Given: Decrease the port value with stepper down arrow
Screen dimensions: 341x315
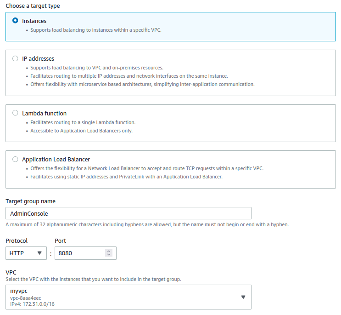Looking at the screenshot, I should click(109, 254).
